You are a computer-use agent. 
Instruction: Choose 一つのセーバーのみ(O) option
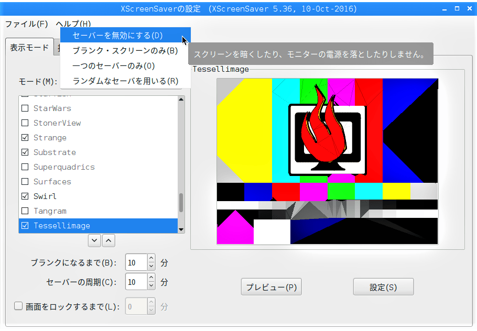[x=125, y=65]
